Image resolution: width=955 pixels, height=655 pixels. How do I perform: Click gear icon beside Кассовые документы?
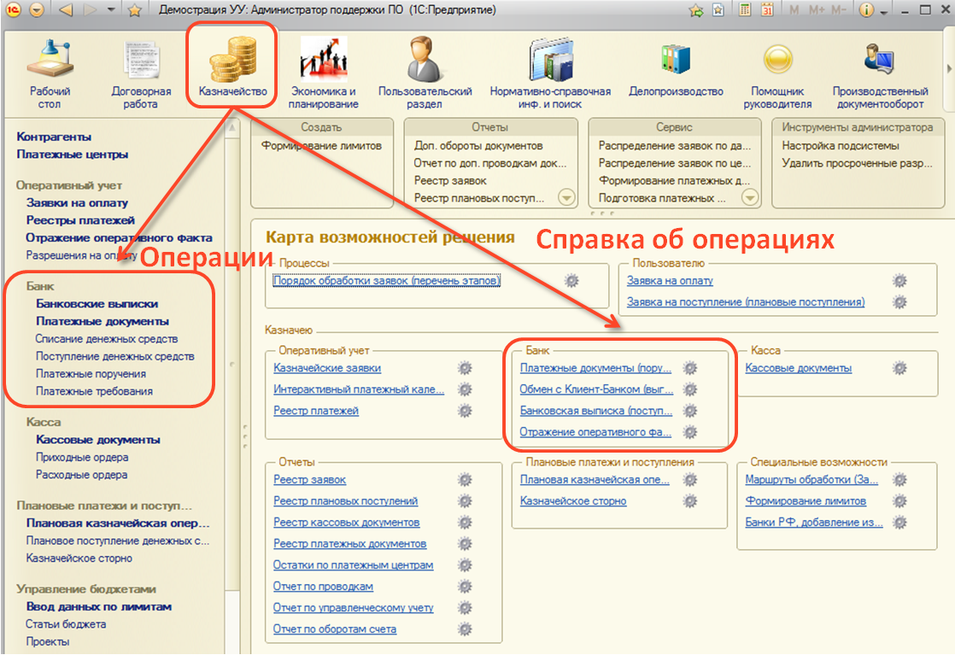point(899,368)
